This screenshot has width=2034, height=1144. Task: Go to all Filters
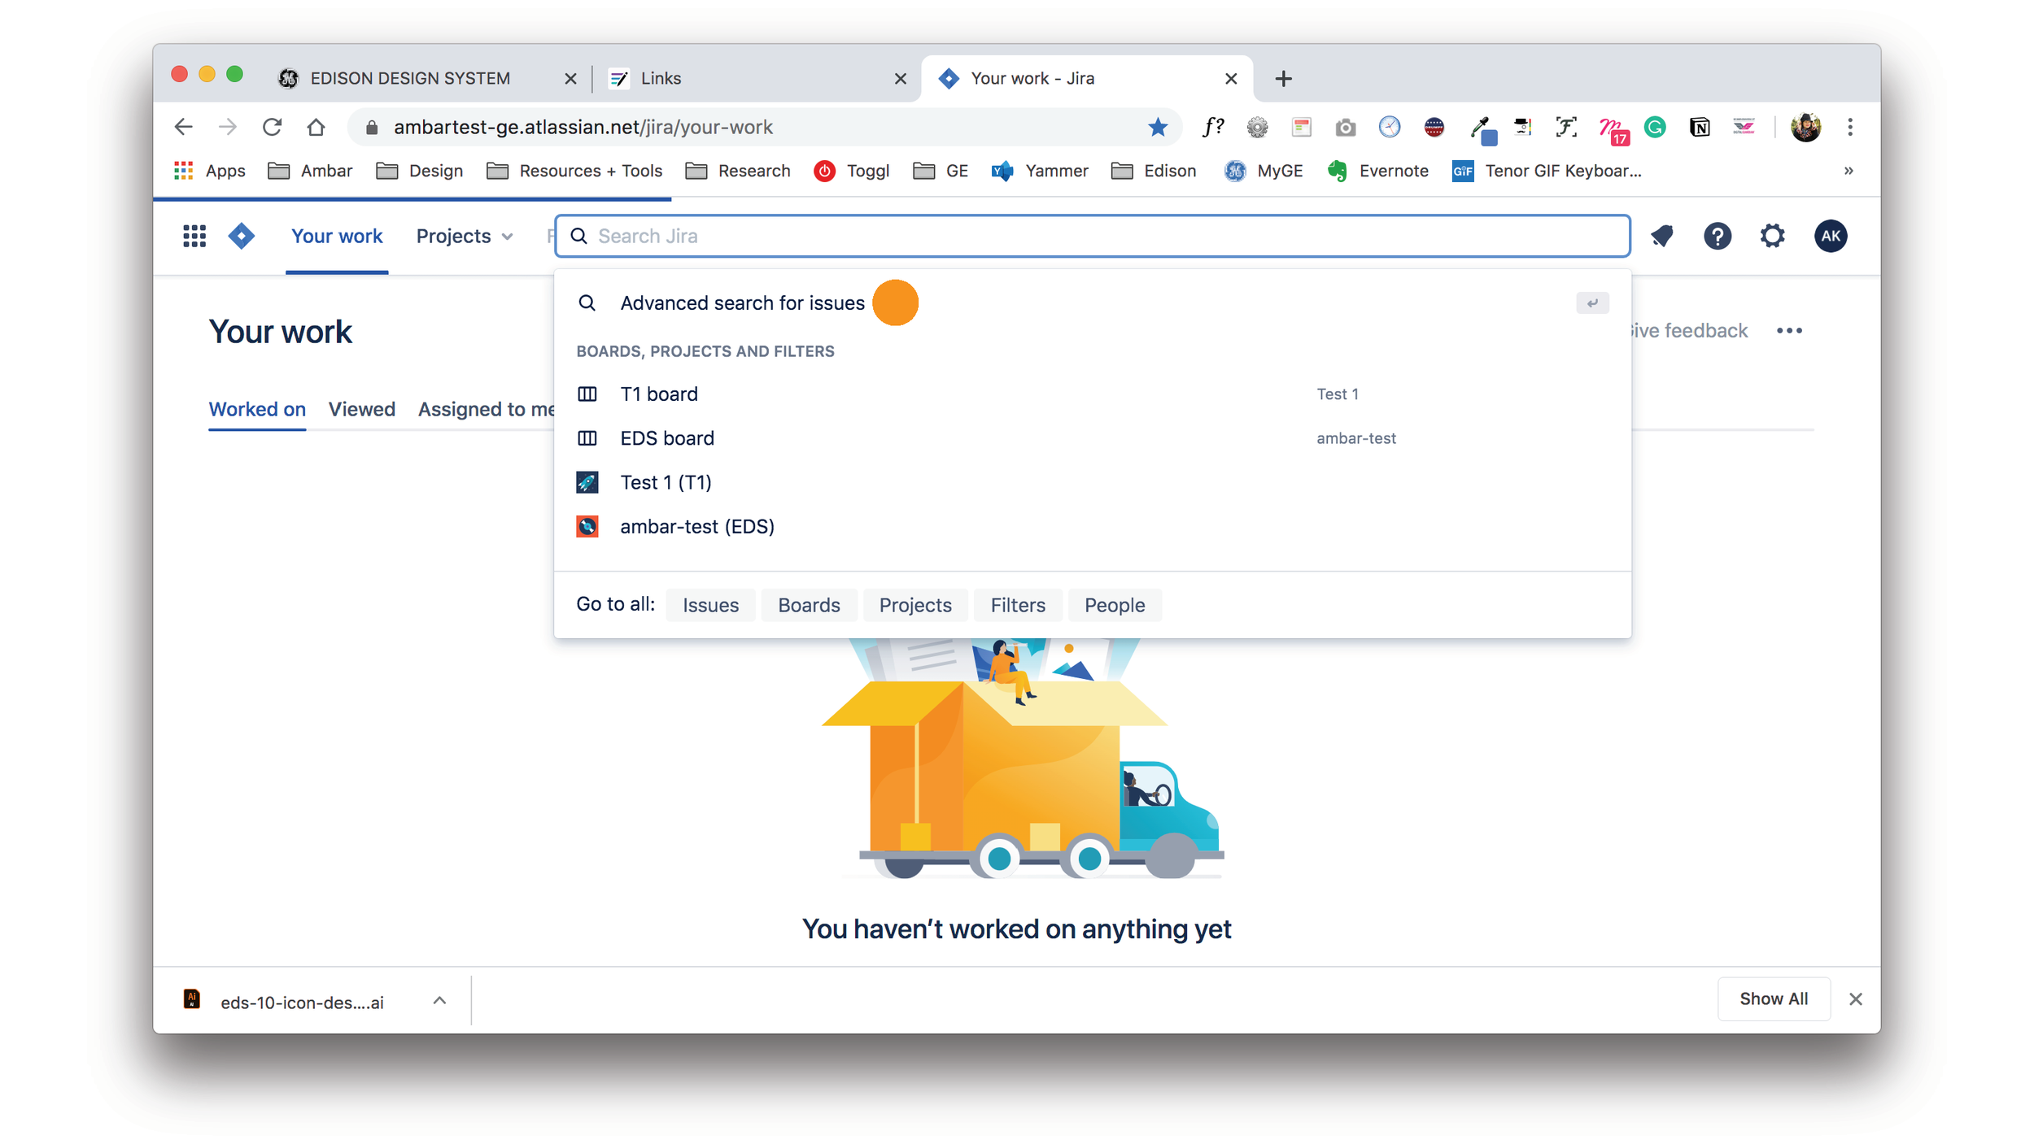pos(1017,605)
